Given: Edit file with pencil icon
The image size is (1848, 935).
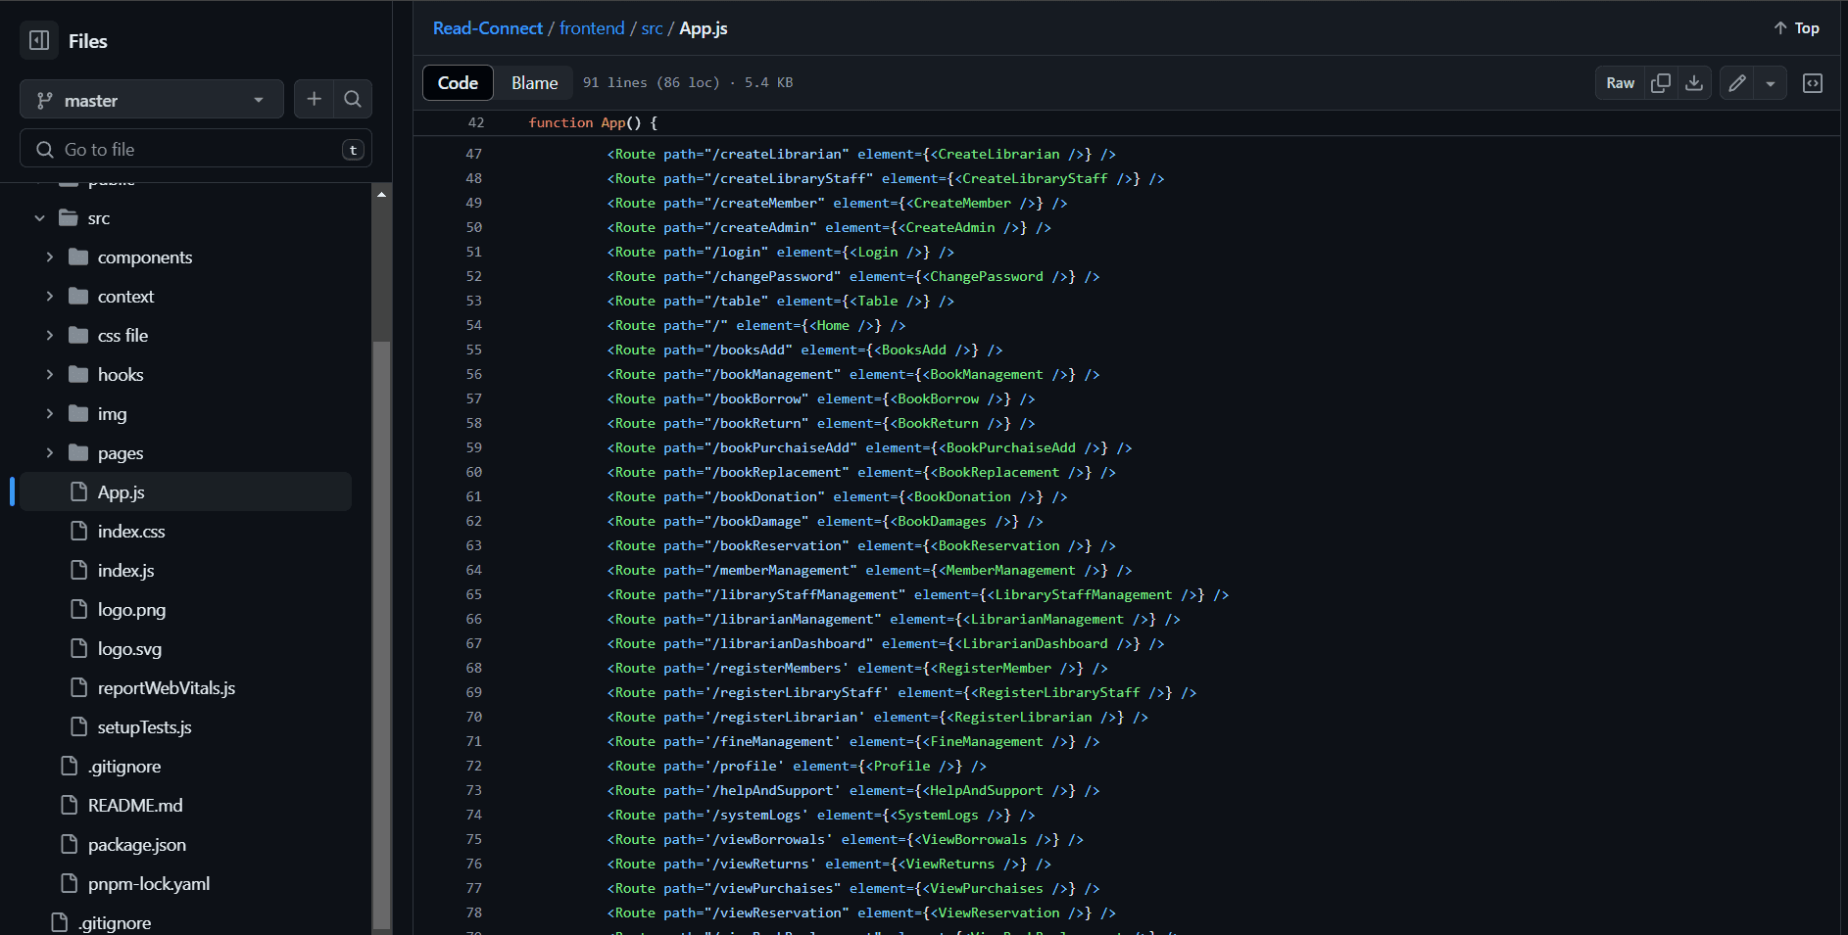Looking at the screenshot, I should click(1737, 83).
